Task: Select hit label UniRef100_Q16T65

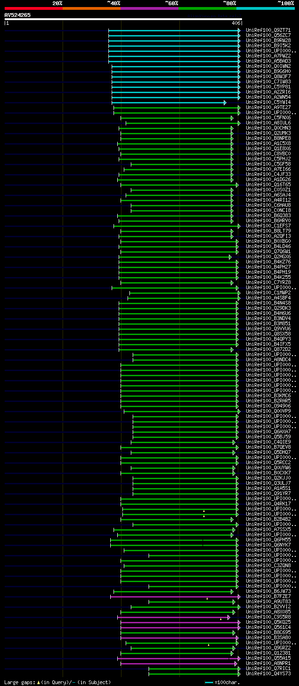Action: (x=268, y=185)
